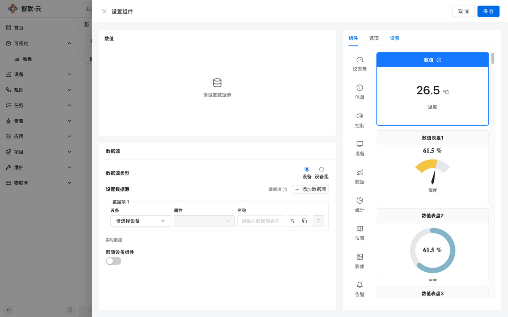Expand the 任务 sidebar menu
The width and height of the screenshot is (508, 317).
coord(39,105)
